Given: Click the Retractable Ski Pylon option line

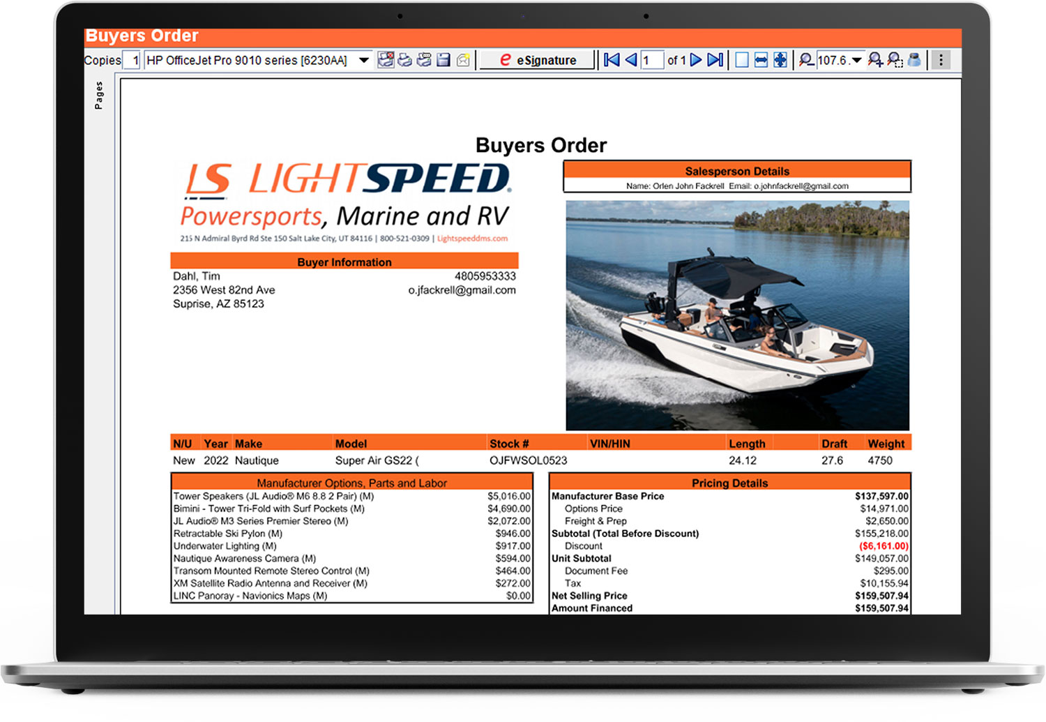Looking at the screenshot, I should pos(352,534).
